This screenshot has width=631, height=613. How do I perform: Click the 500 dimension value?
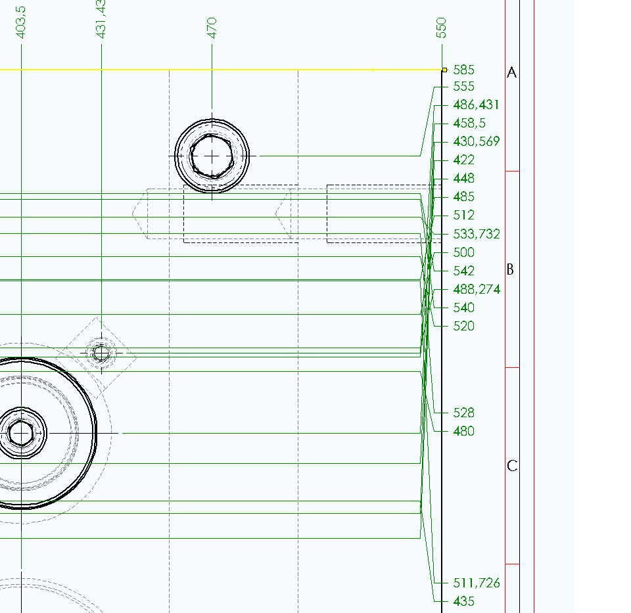click(x=463, y=252)
